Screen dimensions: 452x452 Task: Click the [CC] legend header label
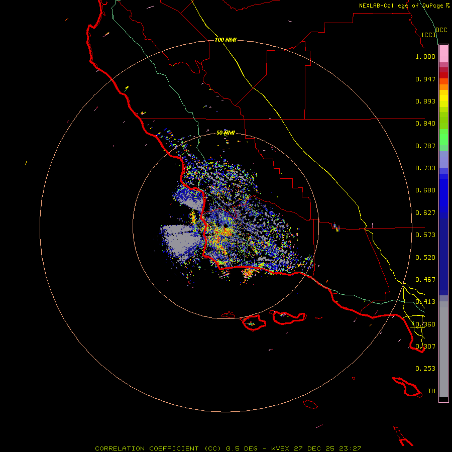click(x=429, y=35)
